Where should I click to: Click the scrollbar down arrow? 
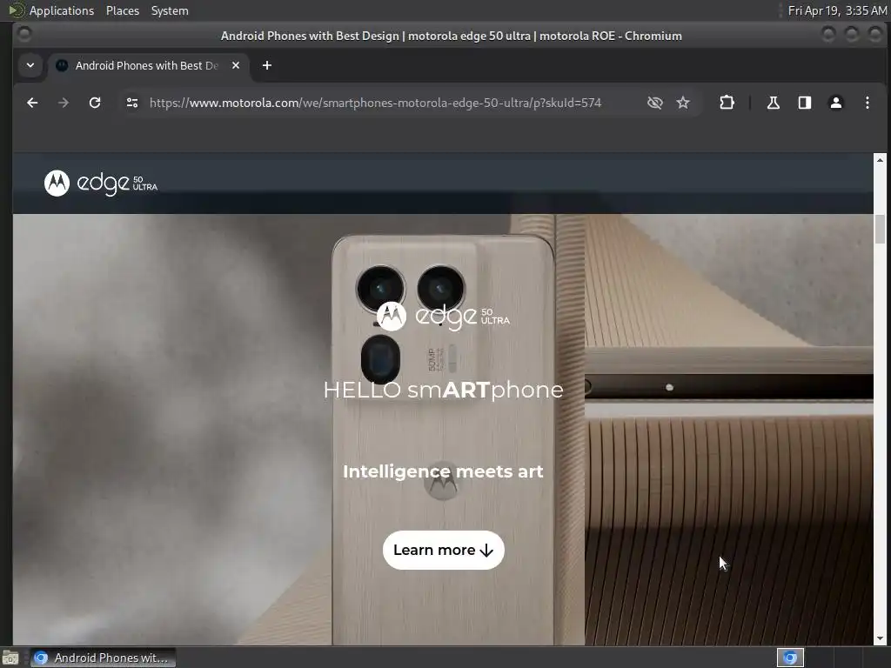point(880,638)
